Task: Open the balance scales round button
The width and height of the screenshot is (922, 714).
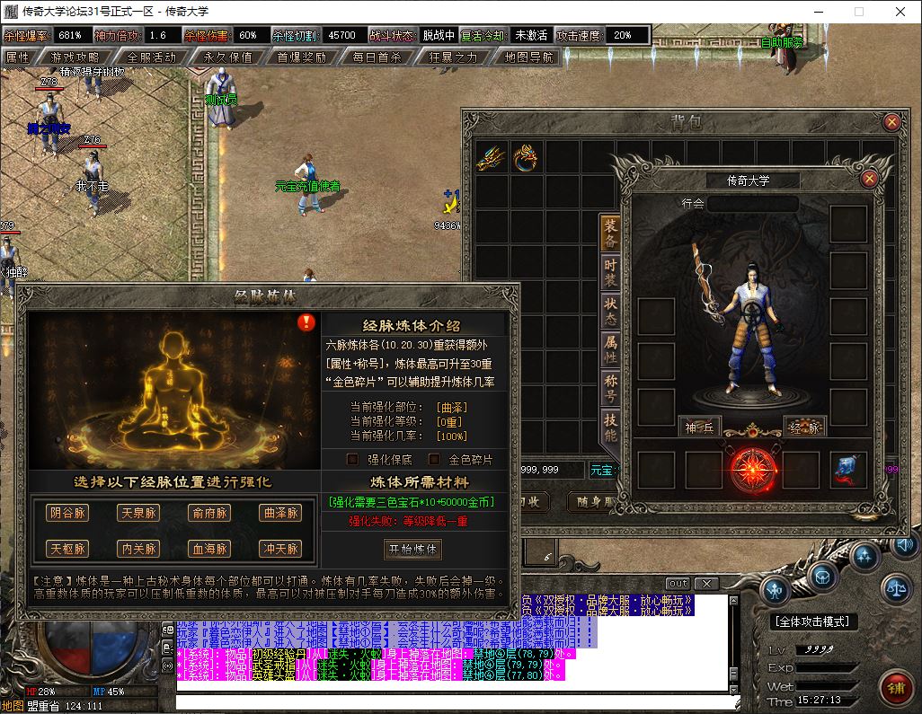Action: (x=896, y=587)
